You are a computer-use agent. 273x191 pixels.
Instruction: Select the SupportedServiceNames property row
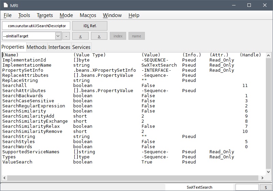point(134,152)
